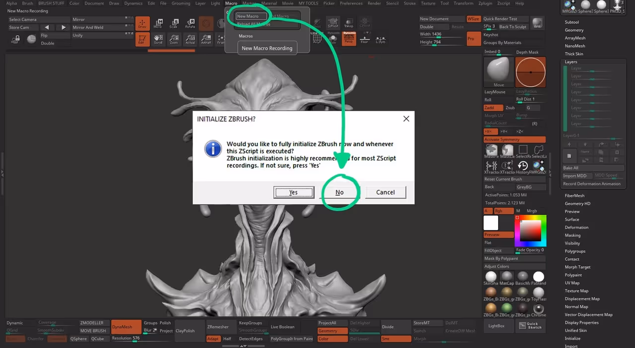Expand the NanoMesh section

(575, 46)
